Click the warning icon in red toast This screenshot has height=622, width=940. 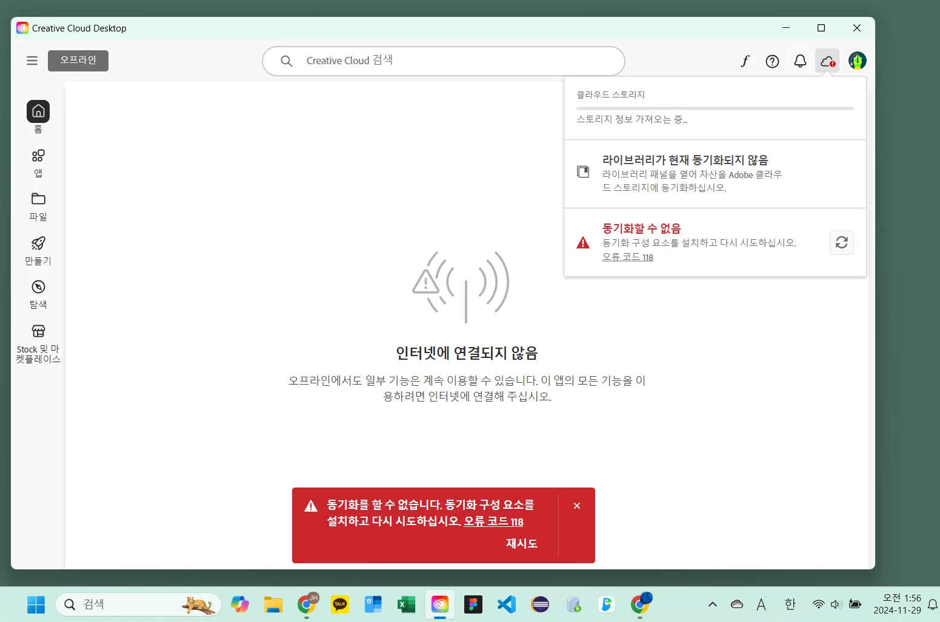click(311, 506)
